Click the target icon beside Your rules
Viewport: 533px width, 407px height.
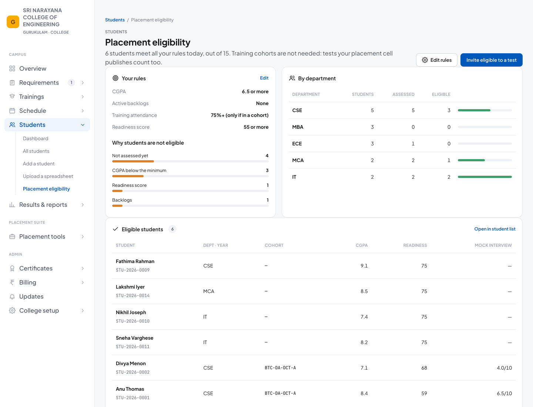115,78
